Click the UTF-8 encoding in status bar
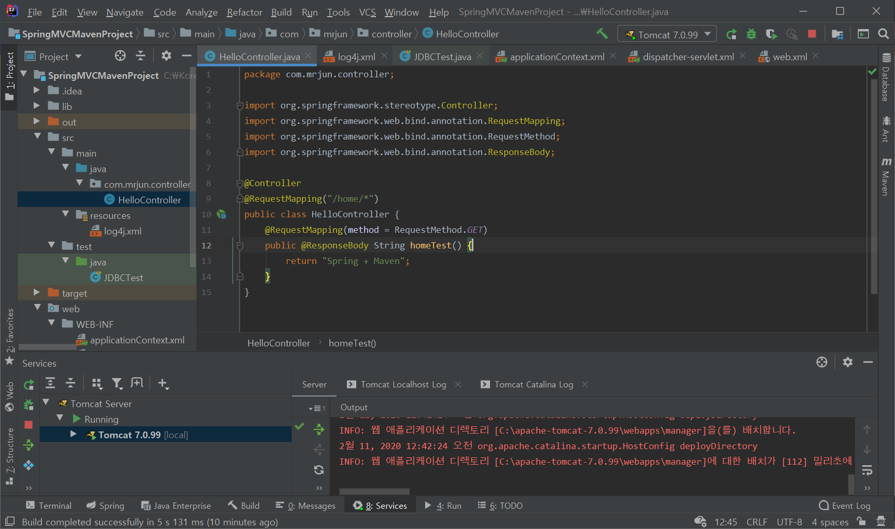Viewport: 895px width, 529px height. pos(789,522)
